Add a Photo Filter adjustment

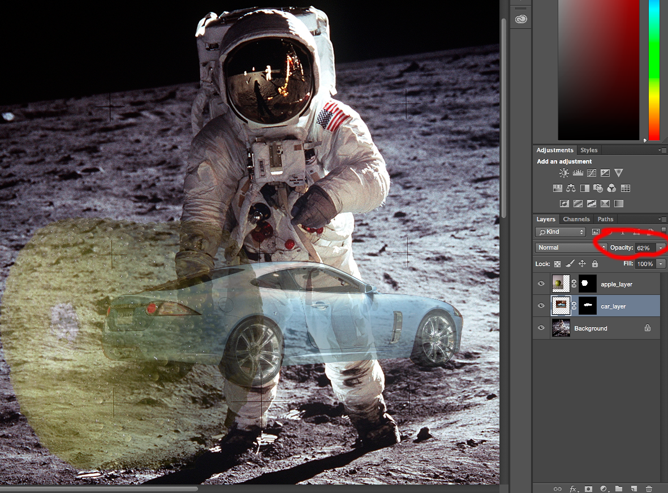(598, 188)
